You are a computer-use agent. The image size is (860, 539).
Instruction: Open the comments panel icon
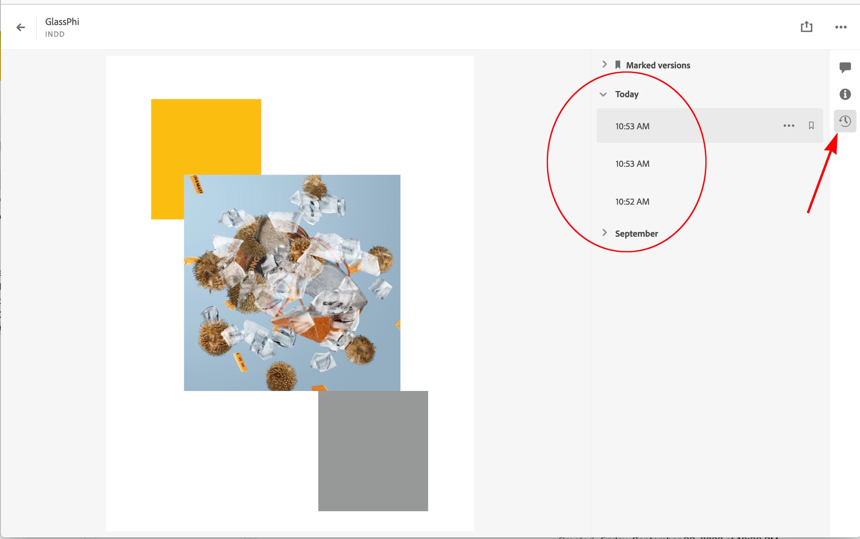[845, 67]
